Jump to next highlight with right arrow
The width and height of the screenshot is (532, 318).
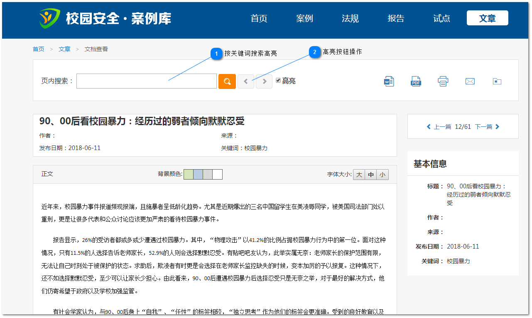(x=264, y=81)
